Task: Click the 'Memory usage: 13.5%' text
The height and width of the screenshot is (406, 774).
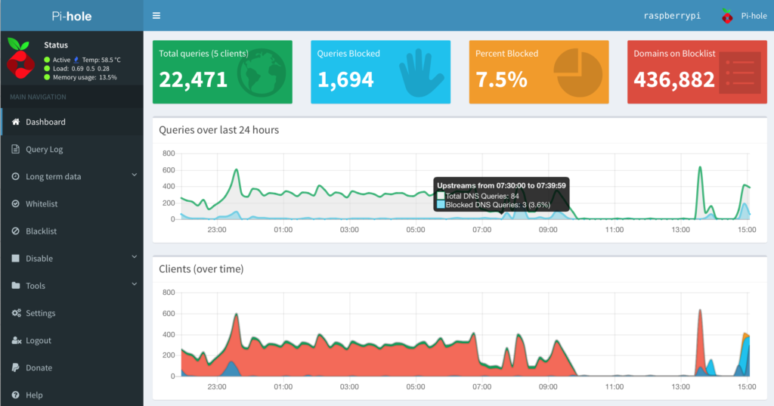Action: click(85, 77)
